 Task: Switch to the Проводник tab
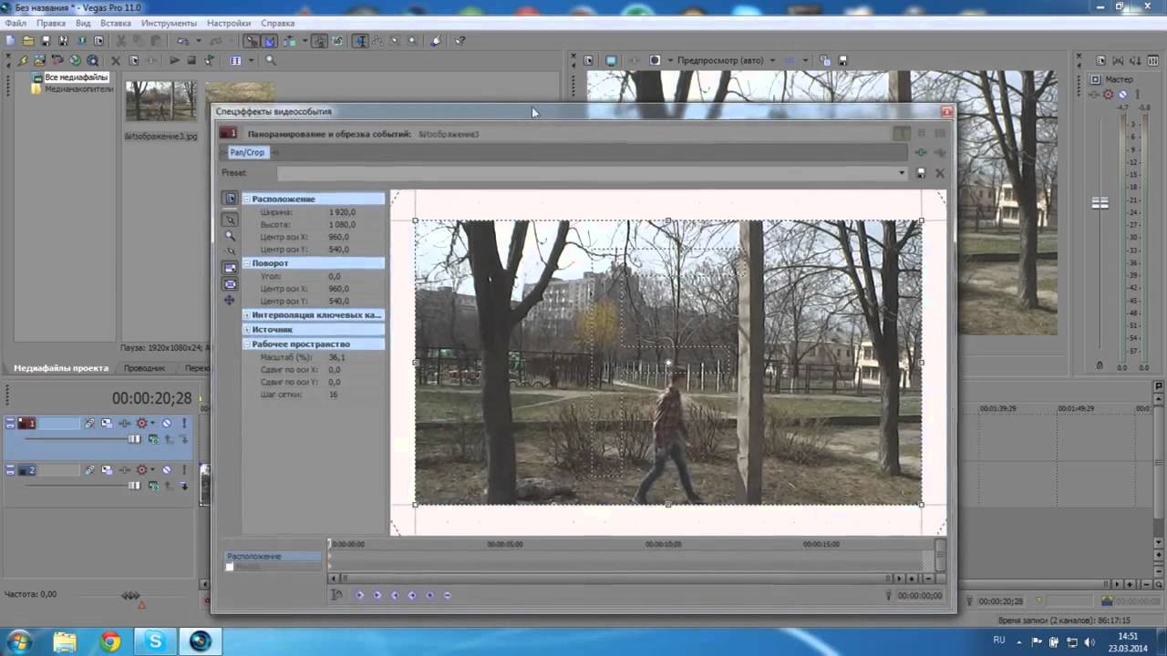(145, 368)
